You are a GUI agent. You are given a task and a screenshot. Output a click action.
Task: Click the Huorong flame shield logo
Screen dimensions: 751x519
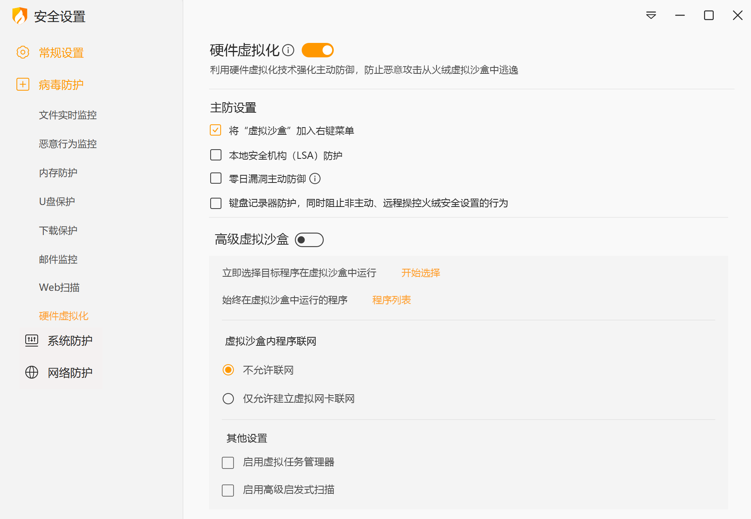point(20,16)
